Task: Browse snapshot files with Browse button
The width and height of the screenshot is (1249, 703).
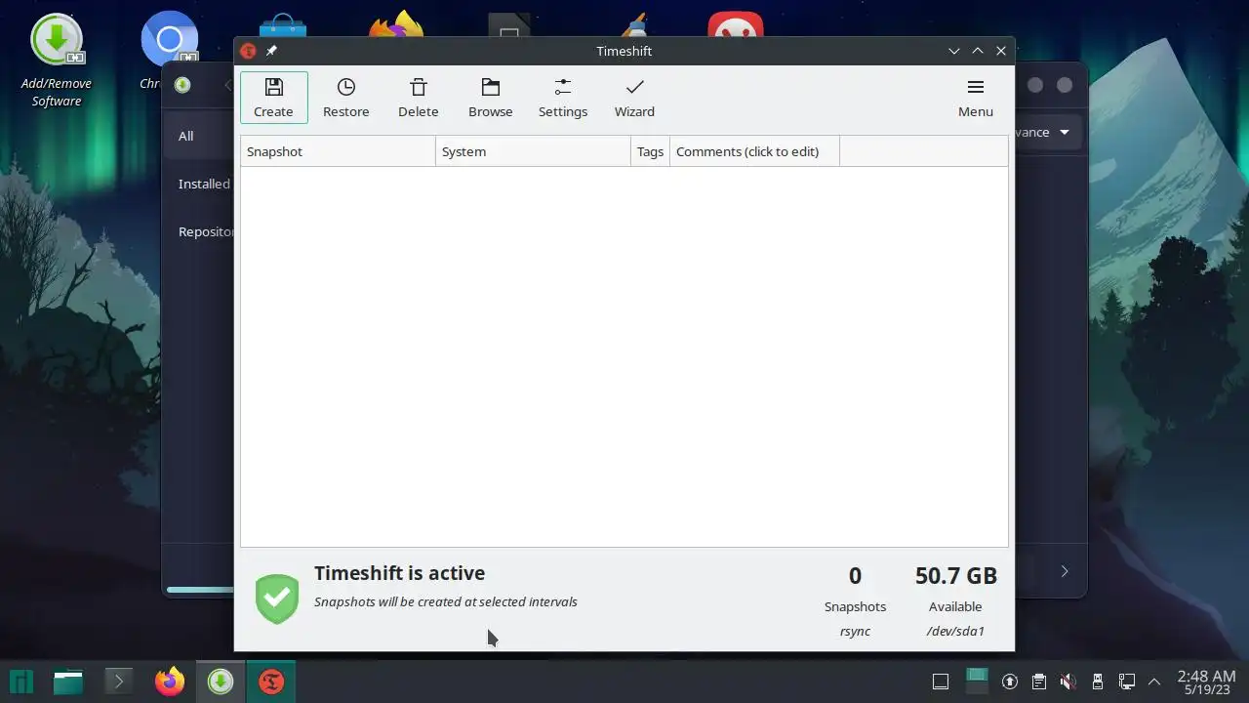Action: [490, 98]
